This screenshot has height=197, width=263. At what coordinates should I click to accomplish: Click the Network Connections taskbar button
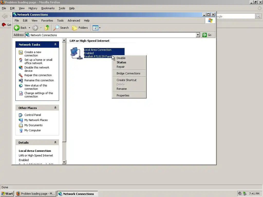78,194
